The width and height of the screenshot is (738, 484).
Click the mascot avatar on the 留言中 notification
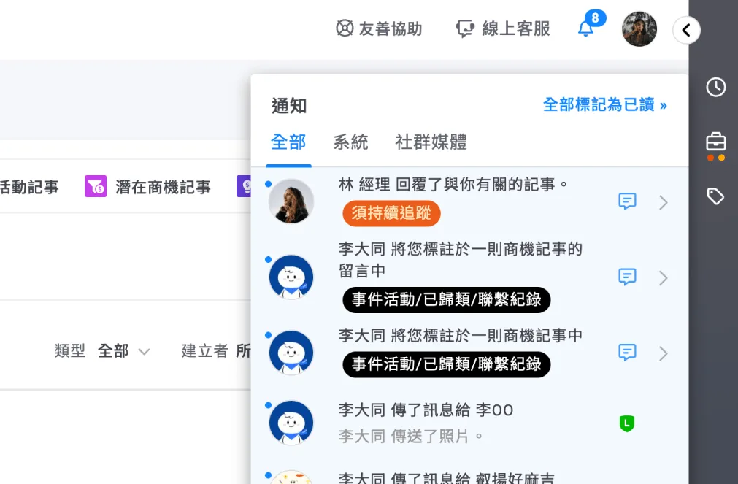pos(291,277)
